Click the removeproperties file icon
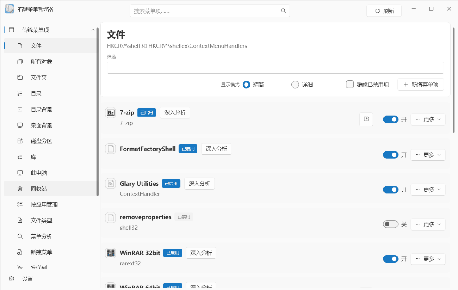This screenshot has height=290, width=458. click(x=111, y=218)
